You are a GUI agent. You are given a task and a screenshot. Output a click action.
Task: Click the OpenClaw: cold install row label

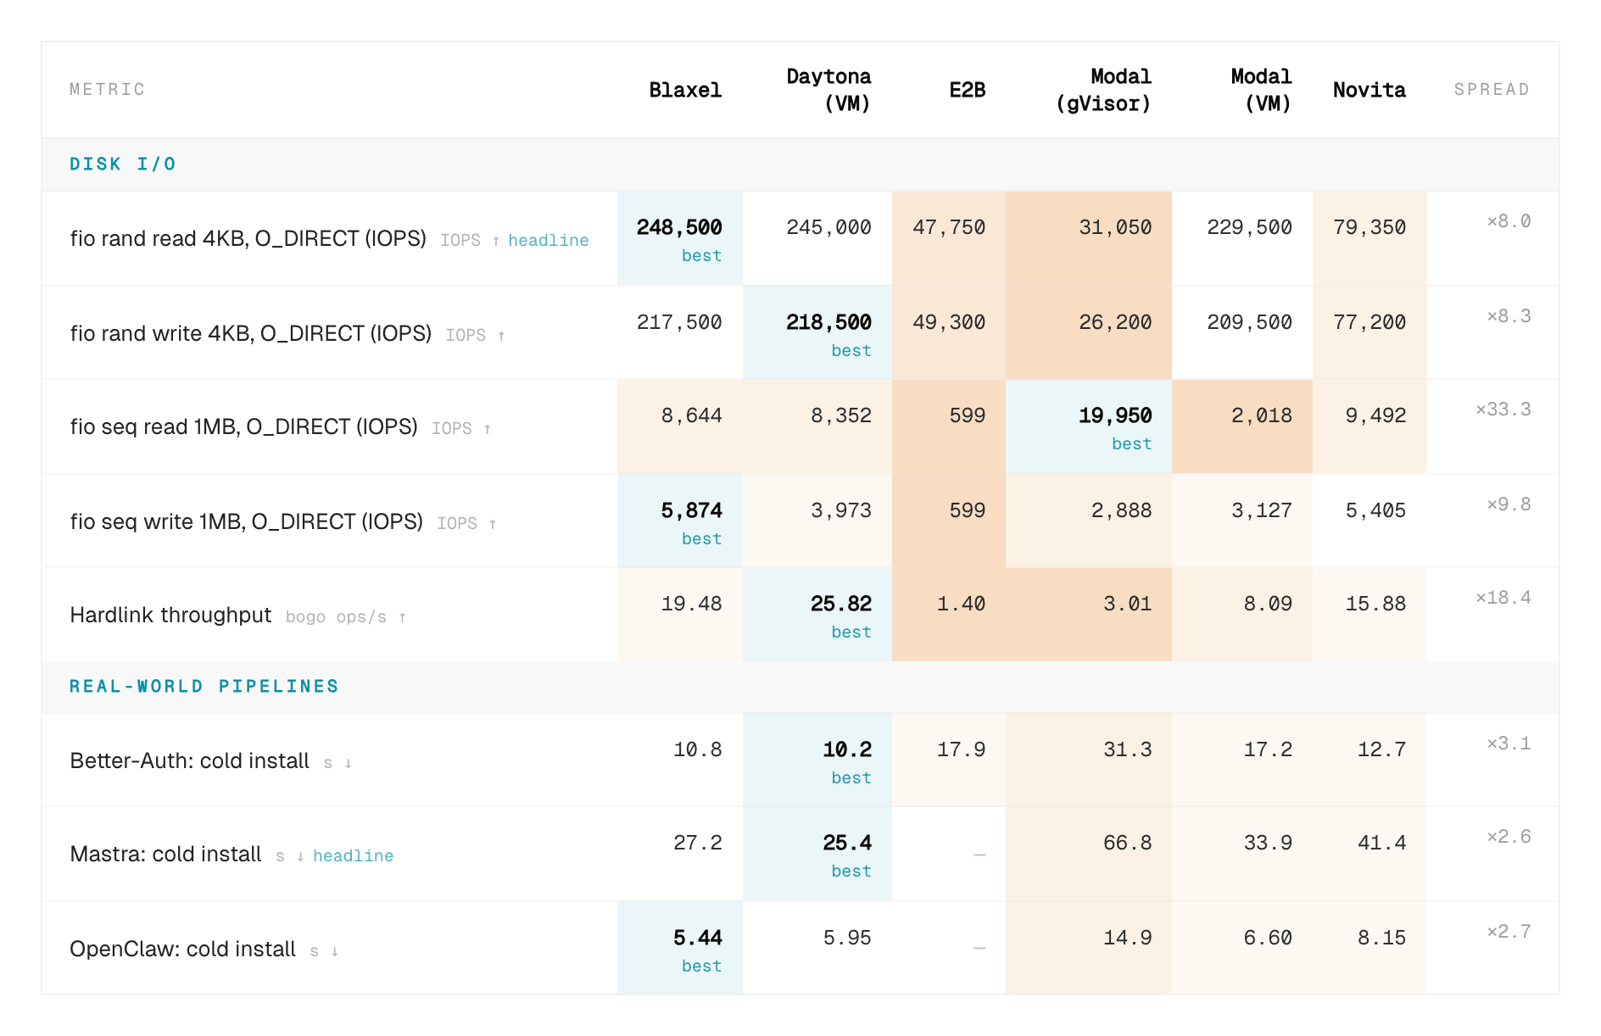[182, 950]
